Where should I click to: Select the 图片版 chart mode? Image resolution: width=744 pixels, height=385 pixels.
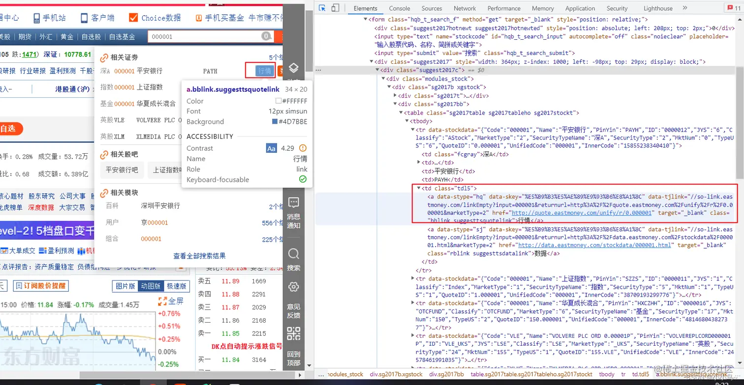125,286
